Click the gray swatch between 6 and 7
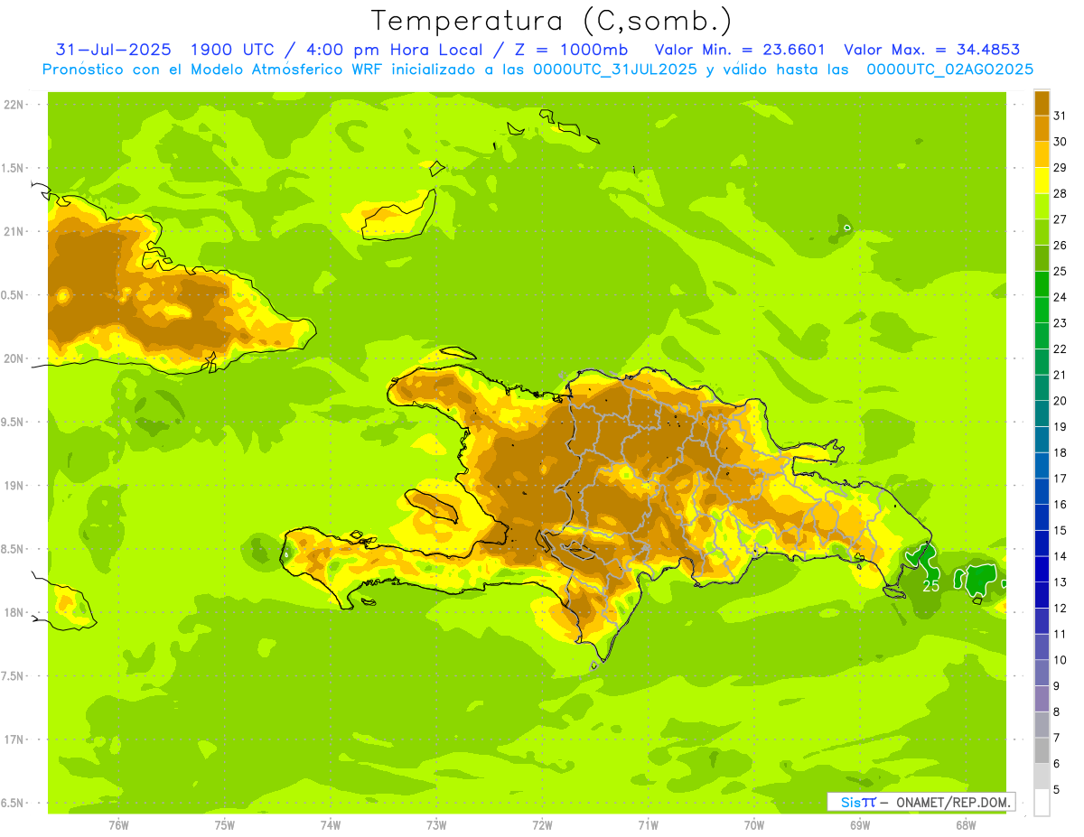The width and height of the screenshot is (1084, 837). 1042,750
